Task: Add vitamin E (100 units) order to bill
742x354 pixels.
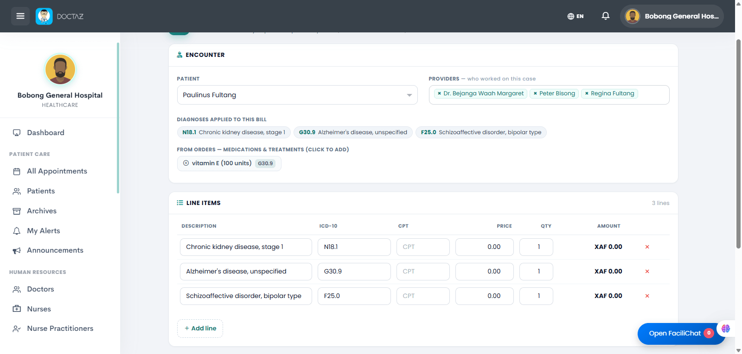Action: pyautogui.click(x=229, y=163)
